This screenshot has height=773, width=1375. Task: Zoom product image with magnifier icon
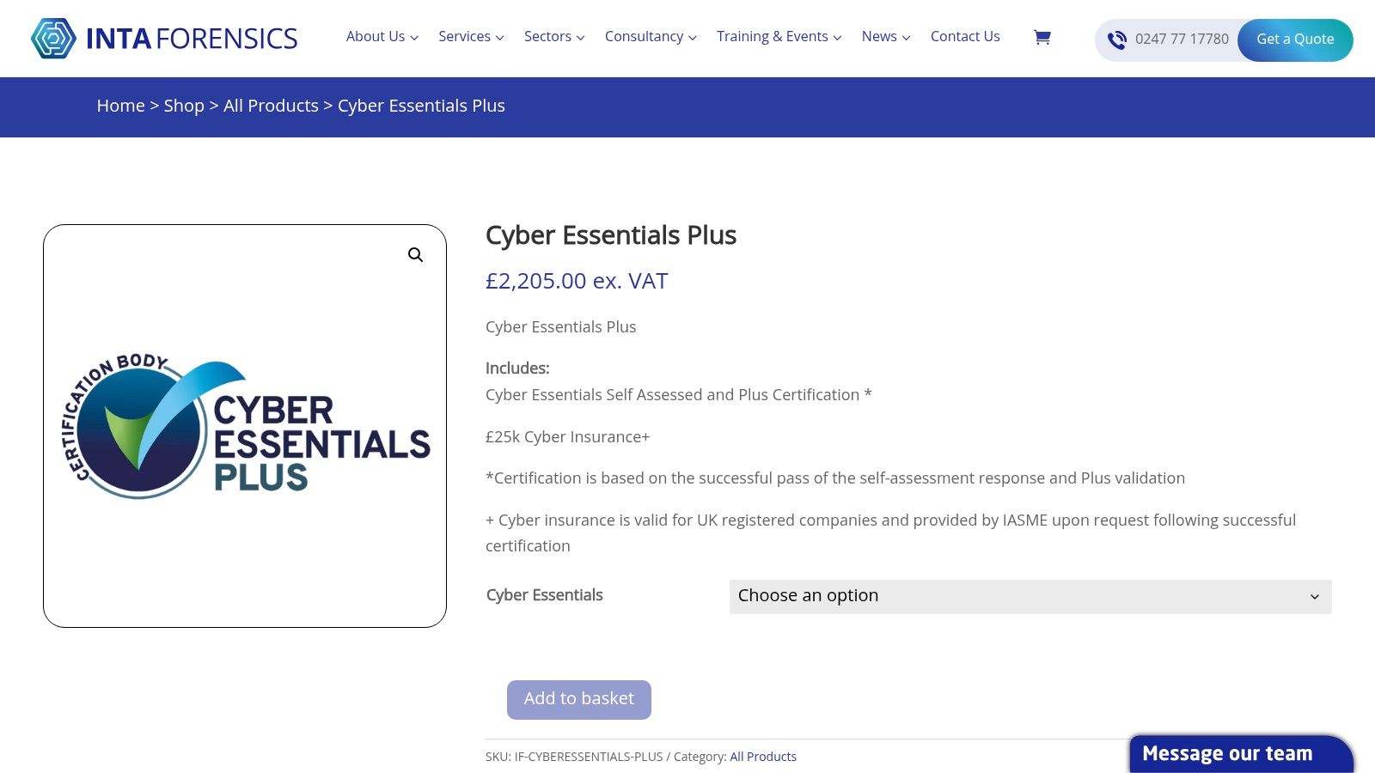tap(415, 255)
